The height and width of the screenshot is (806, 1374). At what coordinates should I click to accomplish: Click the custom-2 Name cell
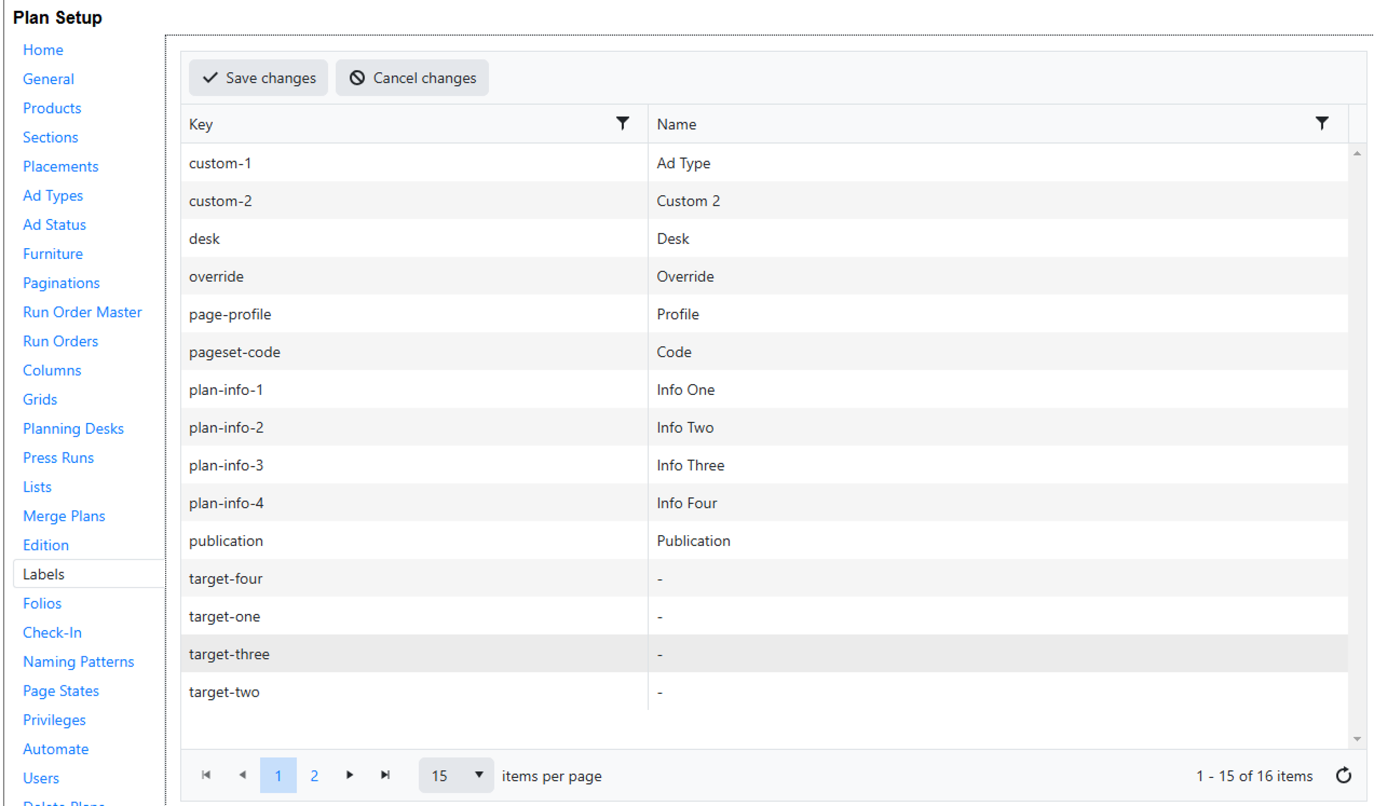point(996,200)
